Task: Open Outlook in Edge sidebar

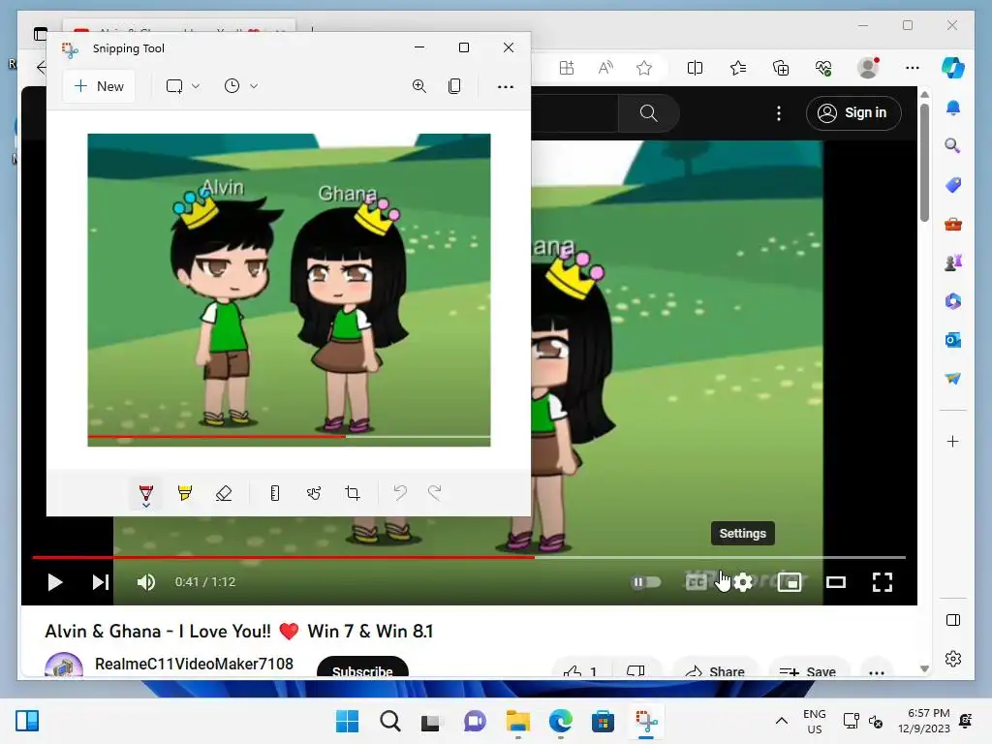Action: (x=953, y=340)
